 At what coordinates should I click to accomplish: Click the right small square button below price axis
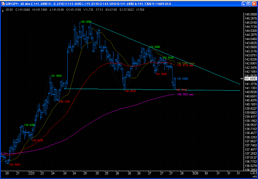[255, 173]
